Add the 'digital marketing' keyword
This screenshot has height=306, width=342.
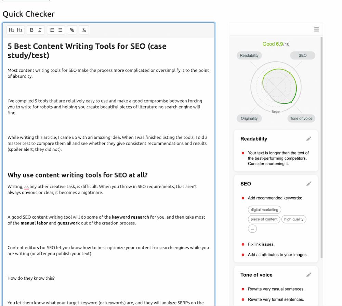(264, 210)
